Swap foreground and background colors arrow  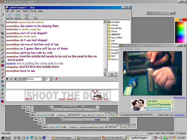(x=181, y=20)
